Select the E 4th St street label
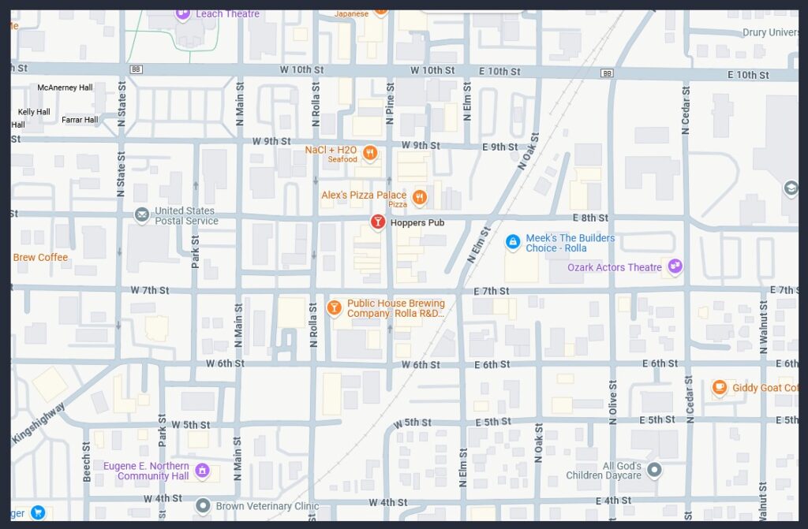 point(613,501)
